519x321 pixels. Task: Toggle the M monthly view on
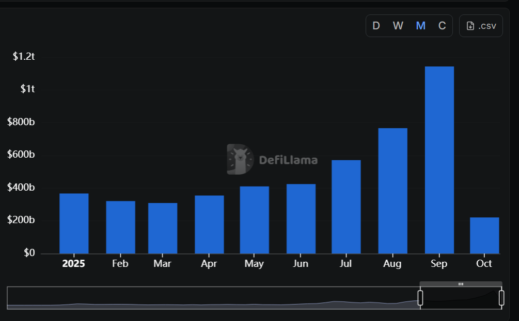[x=420, y=25]
